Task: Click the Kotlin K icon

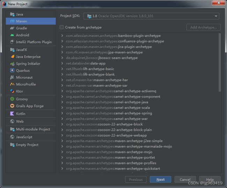Action: tap(12, 113)
